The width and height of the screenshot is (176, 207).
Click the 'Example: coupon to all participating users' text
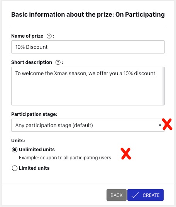tap(65, 158)
